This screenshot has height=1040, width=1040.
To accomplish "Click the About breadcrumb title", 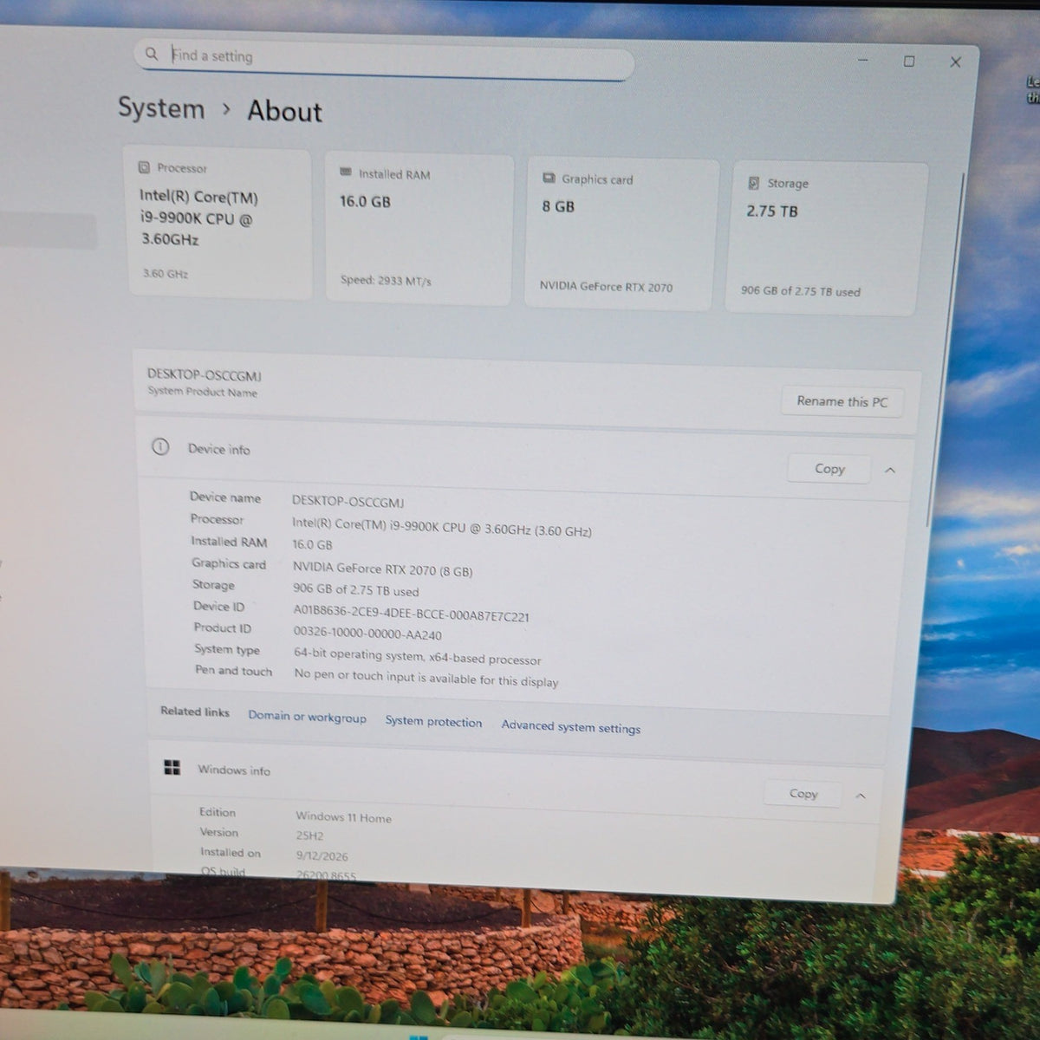I will (x=284, y=111).
